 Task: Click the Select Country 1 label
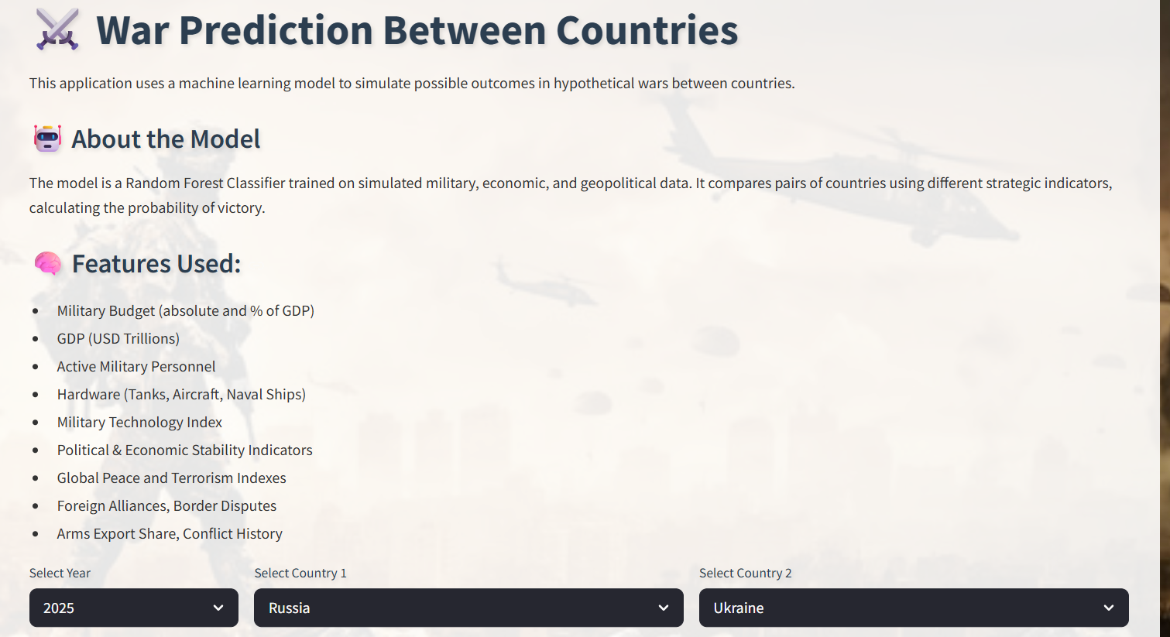coord(300,573)
